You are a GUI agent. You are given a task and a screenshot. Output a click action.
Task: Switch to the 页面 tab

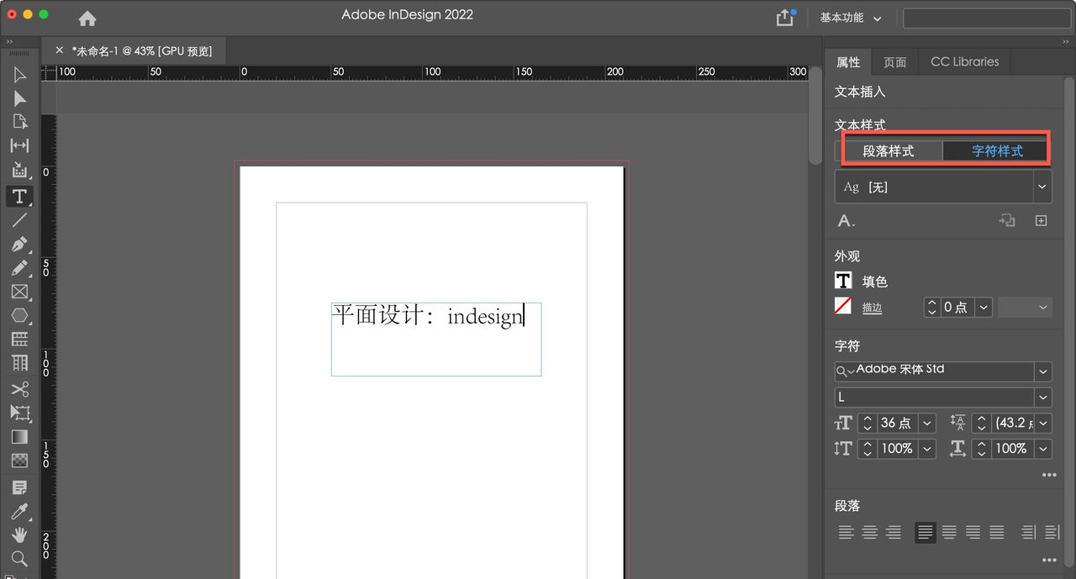(894, 61)
